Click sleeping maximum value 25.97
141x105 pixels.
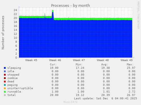[x=131, y=68]
